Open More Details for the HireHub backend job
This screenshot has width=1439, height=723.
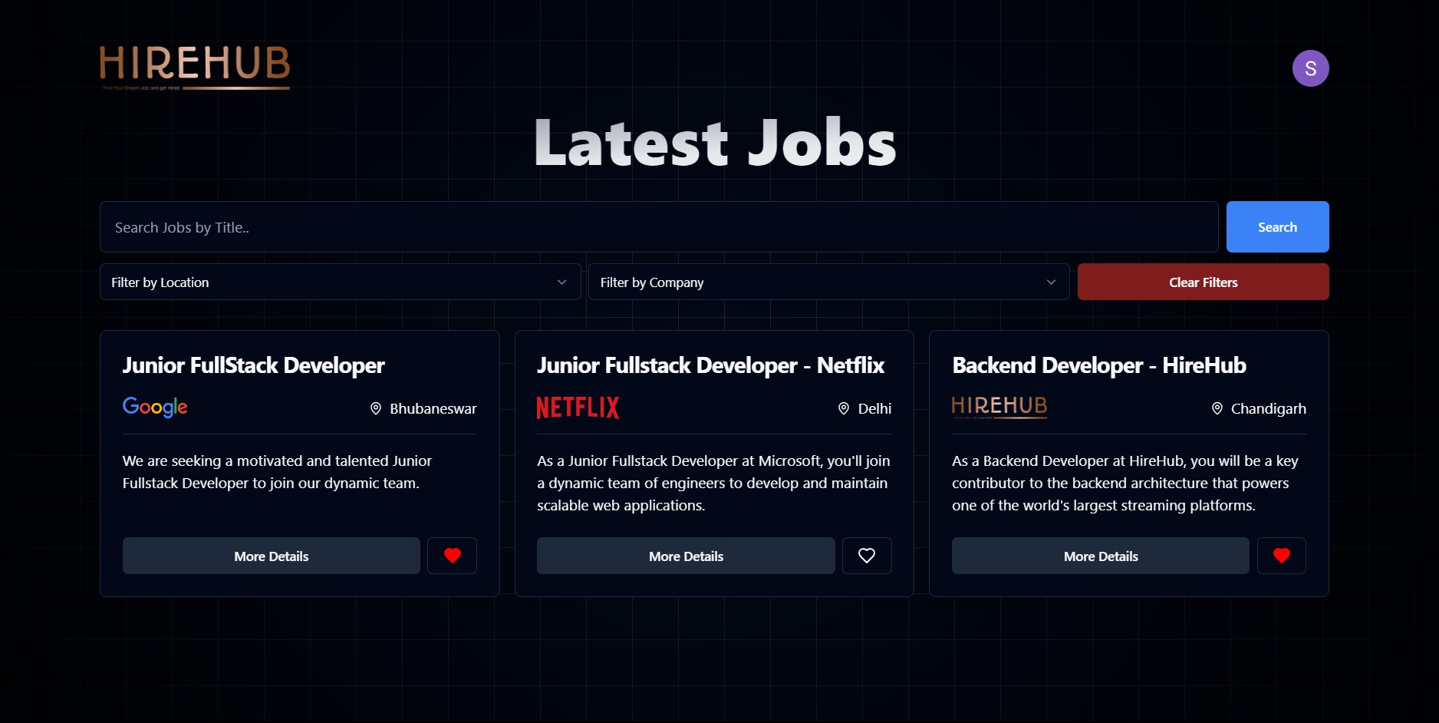pos(1100,556)
